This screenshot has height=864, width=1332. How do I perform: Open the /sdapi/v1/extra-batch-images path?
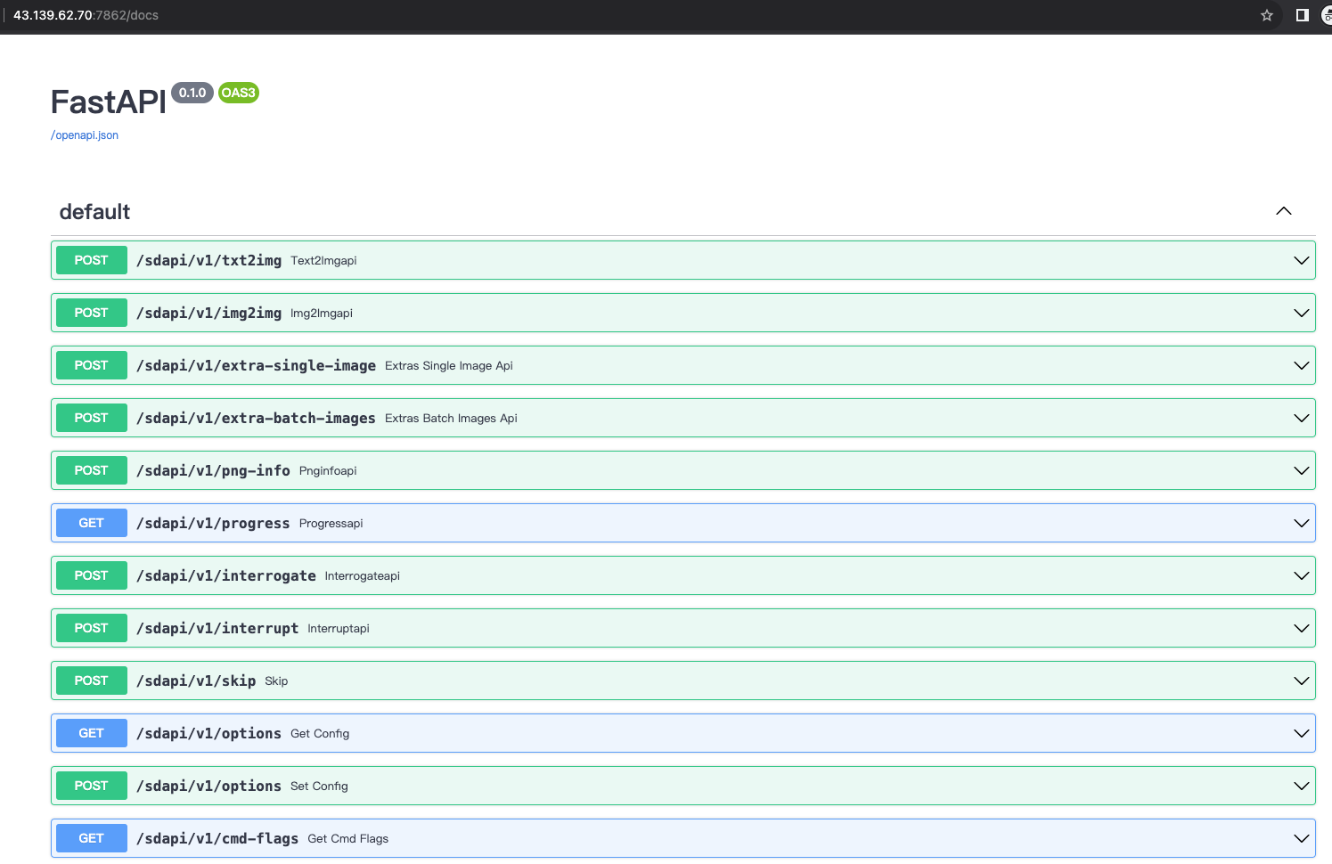[257, 418]
